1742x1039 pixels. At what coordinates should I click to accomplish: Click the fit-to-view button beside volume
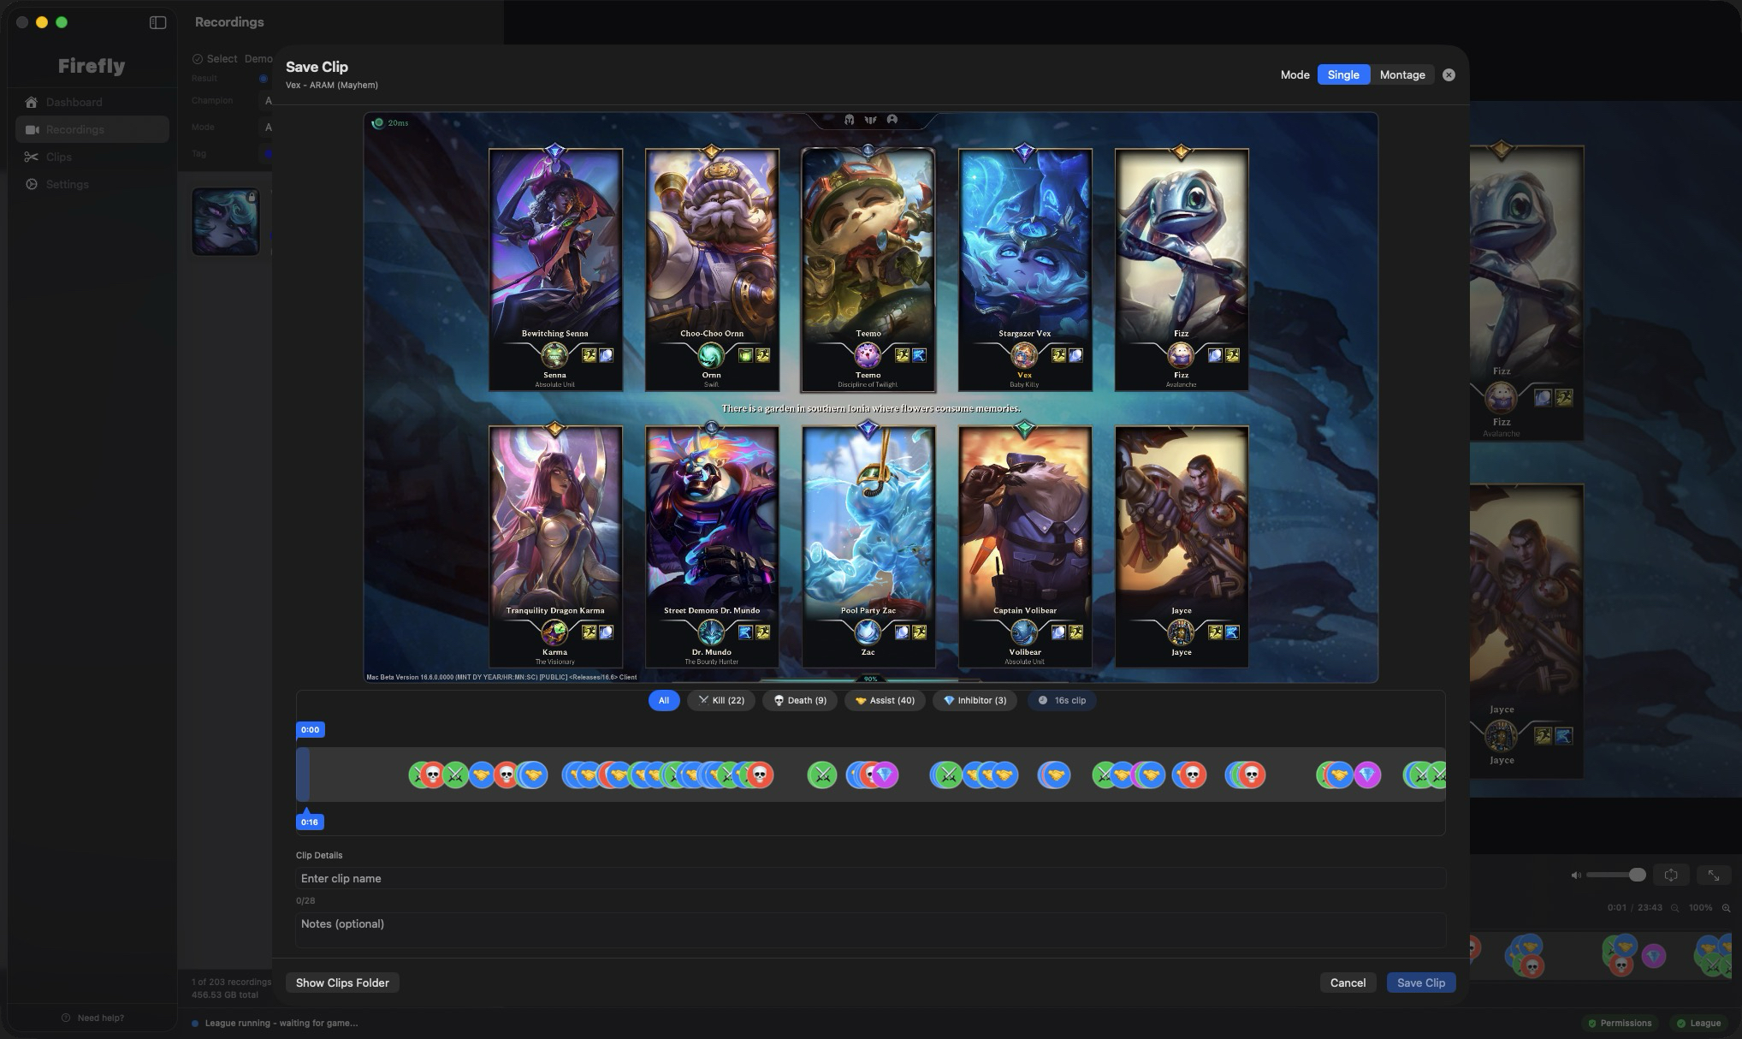coord(1670,875)
